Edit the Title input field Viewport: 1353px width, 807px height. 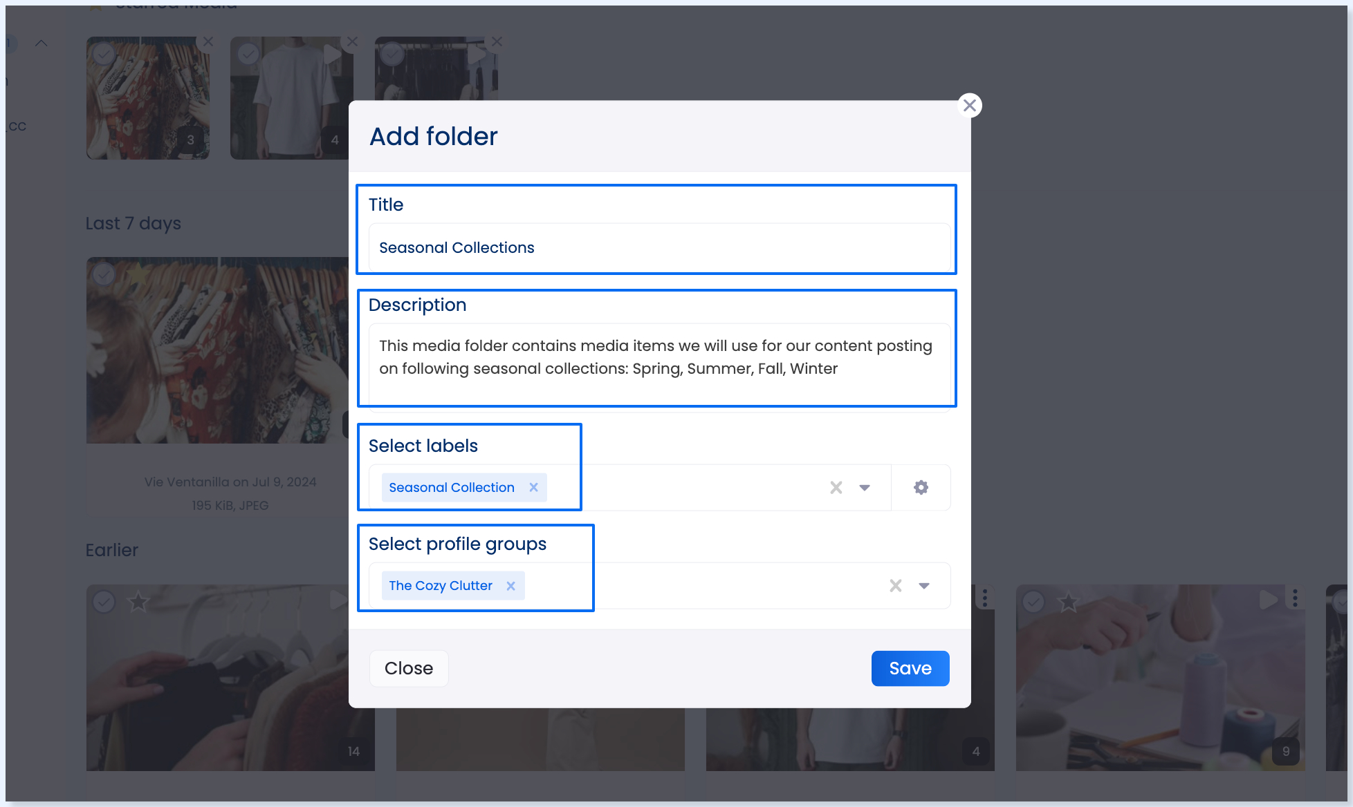pos(659,247)
